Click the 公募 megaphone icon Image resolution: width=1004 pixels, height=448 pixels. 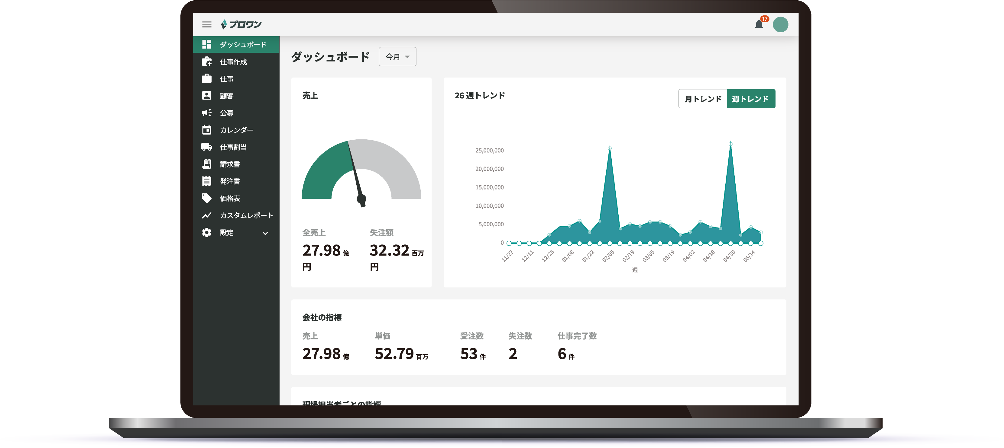click(x=206, y=113)
